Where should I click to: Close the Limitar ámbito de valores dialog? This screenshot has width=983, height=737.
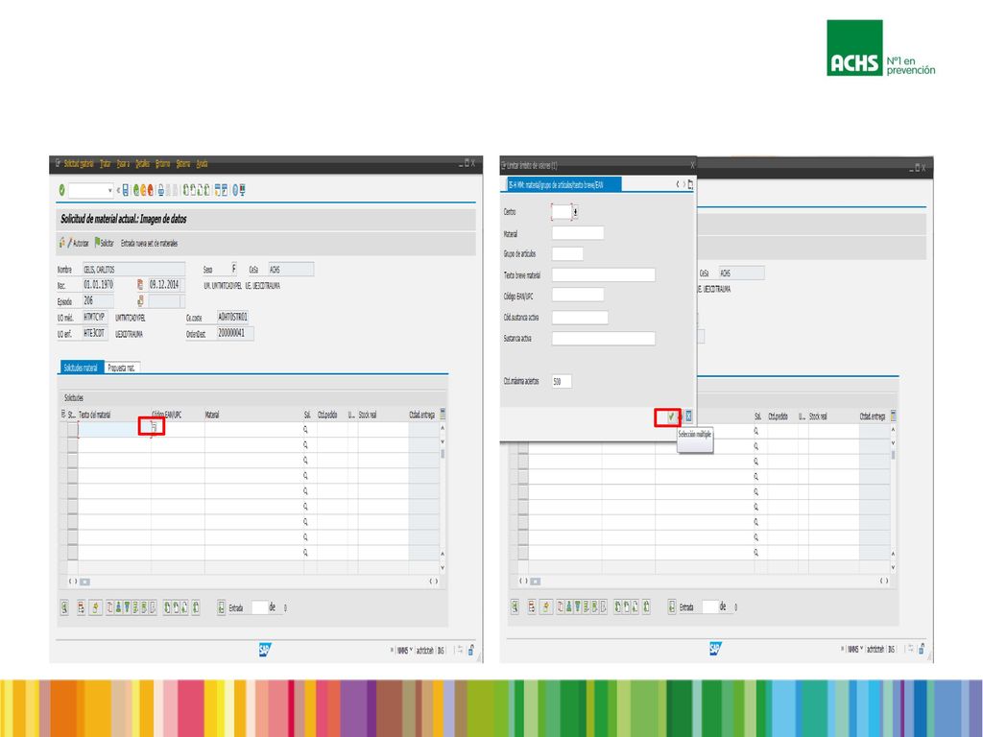click(692, 165)
